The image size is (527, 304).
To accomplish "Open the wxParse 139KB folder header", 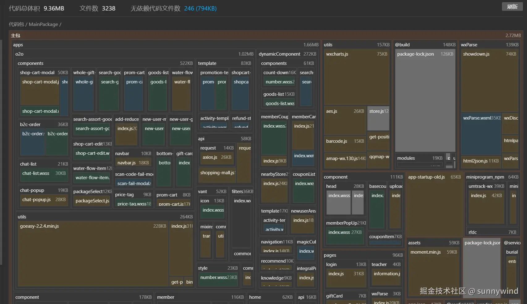I will 469,45.
